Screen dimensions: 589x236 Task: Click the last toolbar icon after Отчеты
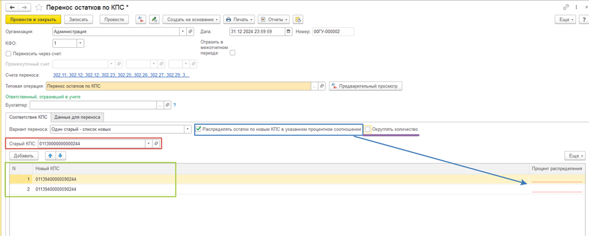[298, 19]
